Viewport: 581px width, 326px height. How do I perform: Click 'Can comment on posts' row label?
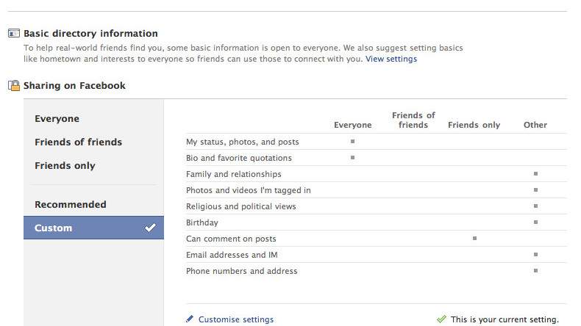(x=231, y=239)
